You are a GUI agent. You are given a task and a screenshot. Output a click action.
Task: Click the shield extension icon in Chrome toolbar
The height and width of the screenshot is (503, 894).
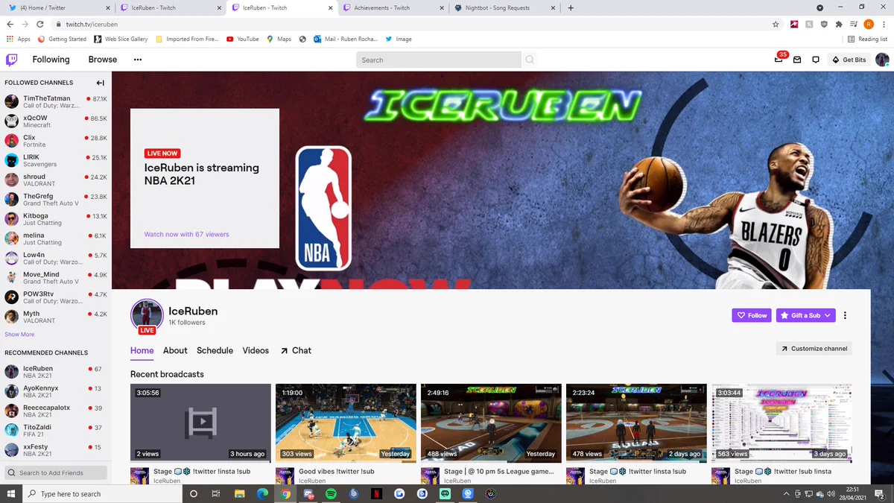pos(824,24)
